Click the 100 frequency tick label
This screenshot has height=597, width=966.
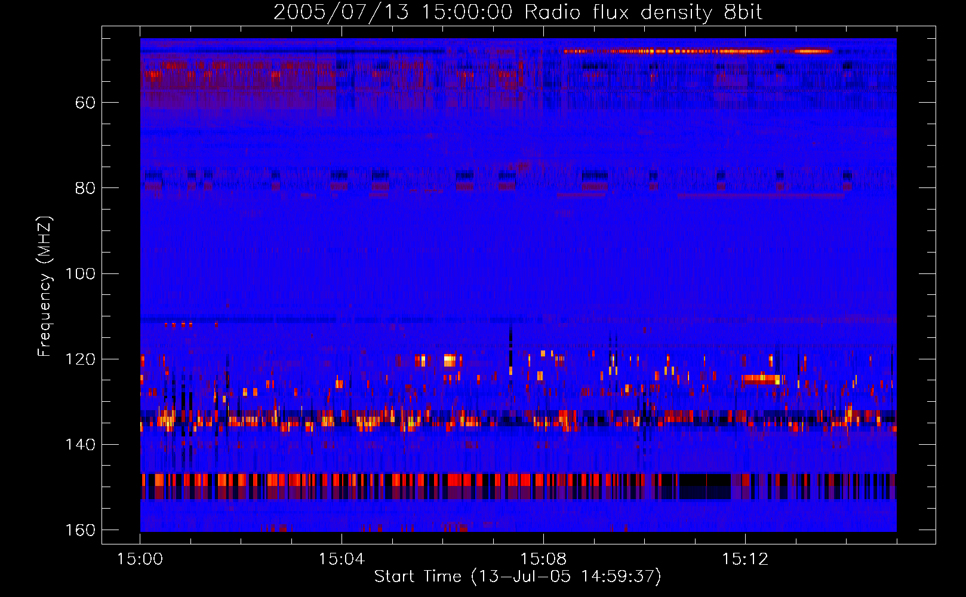pyautogui.click(x=80, y=273)
